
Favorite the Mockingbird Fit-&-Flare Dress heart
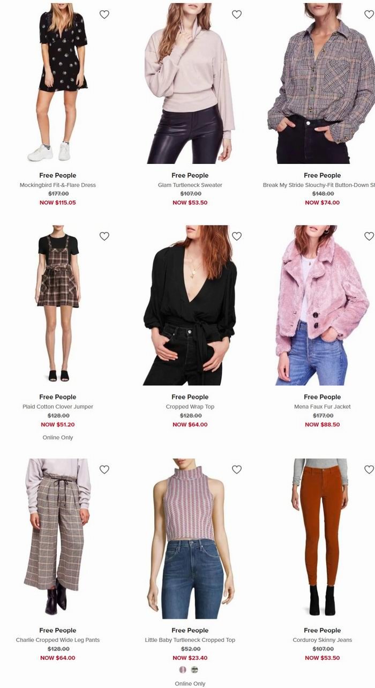coord(104,14)
